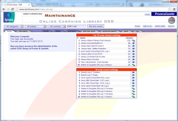Open view icon for Always Maxi Sept 04 Wave 3
178x121 pixels.
click(x=133, y=46)
